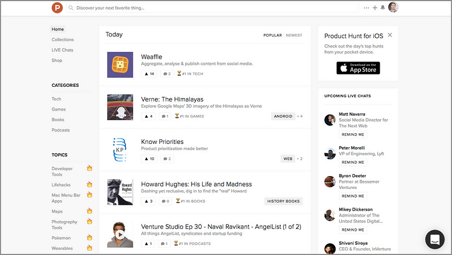The image size is (452, 255).
Task: Click REMIND ME for Byron Deeter
Action: (x=353, y=196)
